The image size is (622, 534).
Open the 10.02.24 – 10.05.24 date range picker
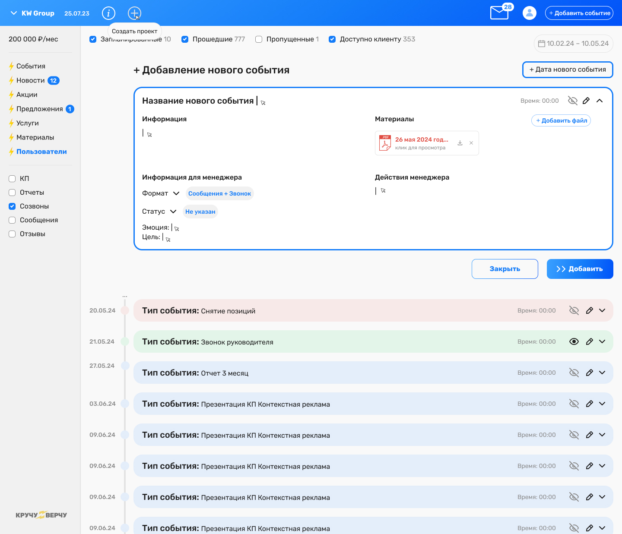coord(574,44)
